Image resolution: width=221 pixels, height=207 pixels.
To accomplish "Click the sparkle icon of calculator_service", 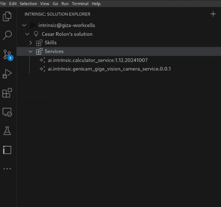I will 42,60.
